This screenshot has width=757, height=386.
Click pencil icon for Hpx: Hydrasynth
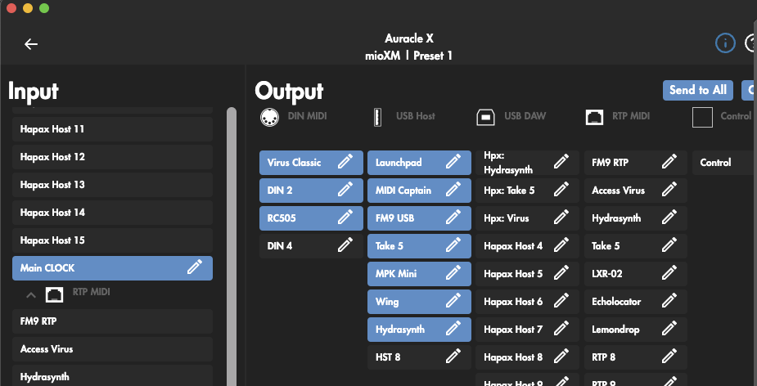tap(561, 162)
